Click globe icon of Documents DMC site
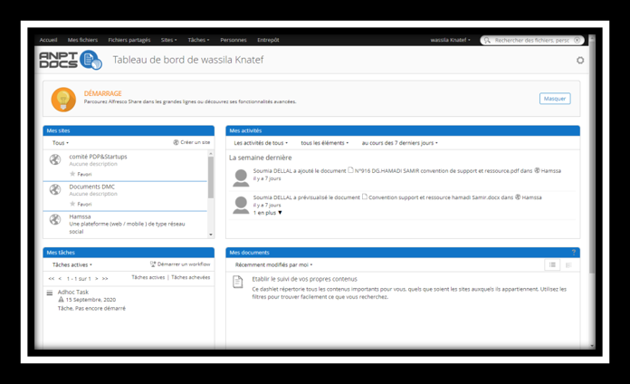The height and width of the screenshot is (384, 630). point(55,189)
